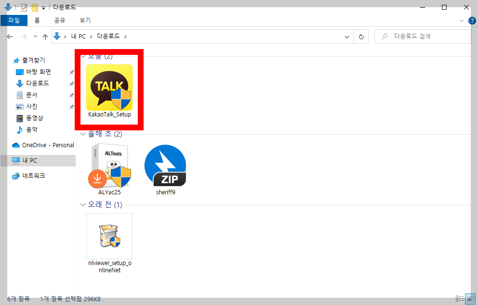Select the ALYac25 setup file
The width and height of the screenshot is (478, 305).
coord(109,166)
